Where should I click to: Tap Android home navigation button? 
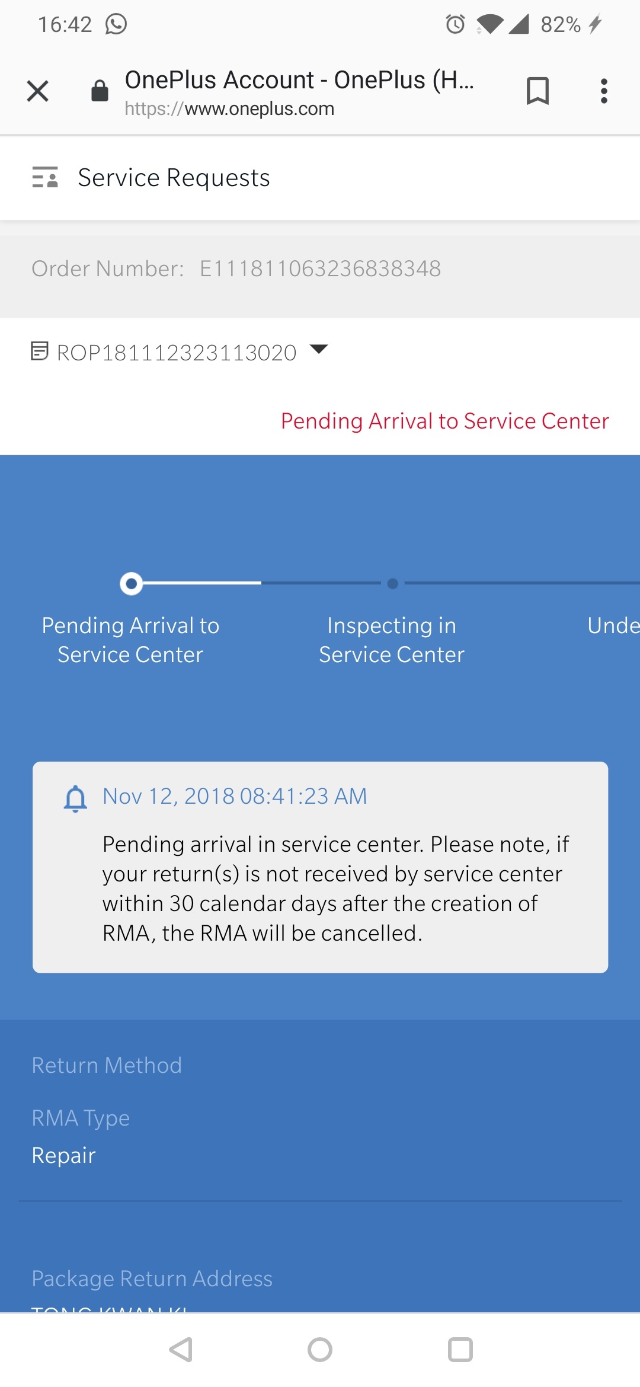tap(320, 1350)
